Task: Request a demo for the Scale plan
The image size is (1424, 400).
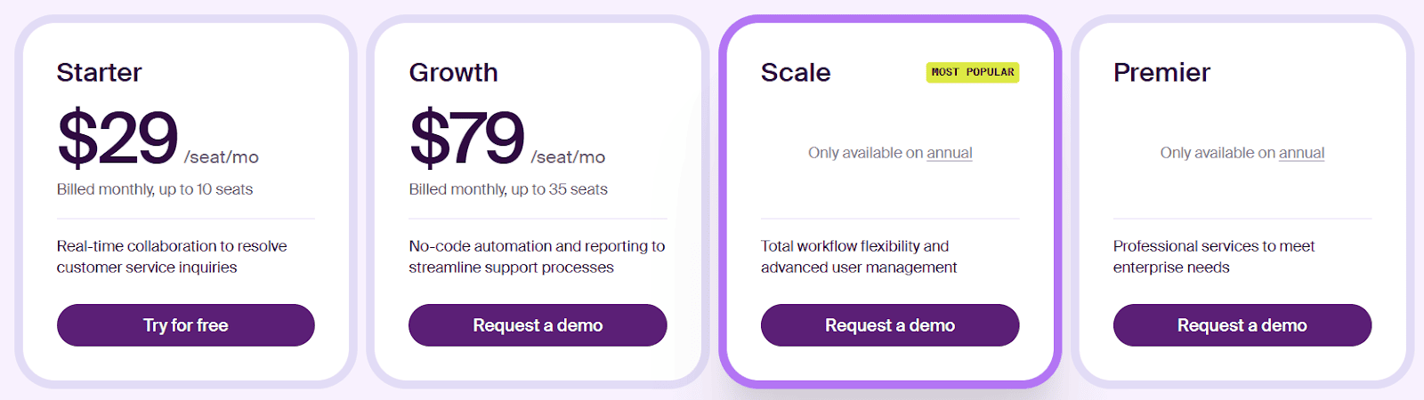Action: (890, 325)
